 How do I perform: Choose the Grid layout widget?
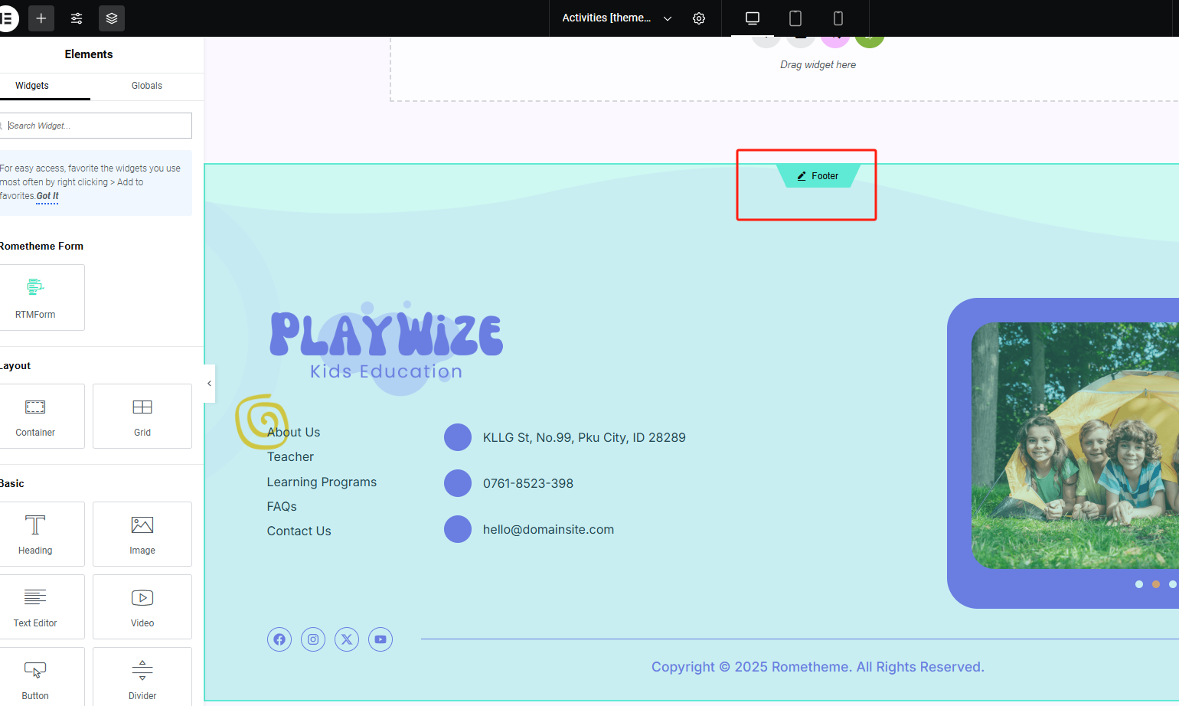point(142,416)
